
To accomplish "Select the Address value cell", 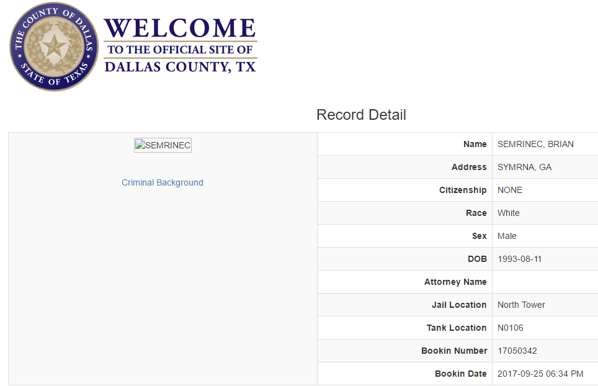I will click(x=524, y=167).
